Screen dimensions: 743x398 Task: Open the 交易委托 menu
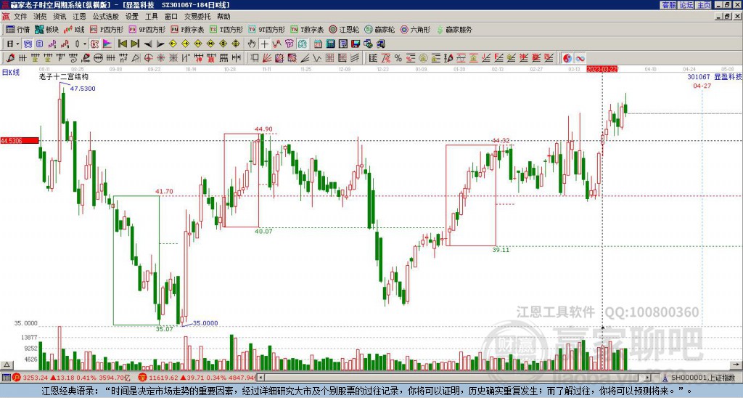pos(197,17)
